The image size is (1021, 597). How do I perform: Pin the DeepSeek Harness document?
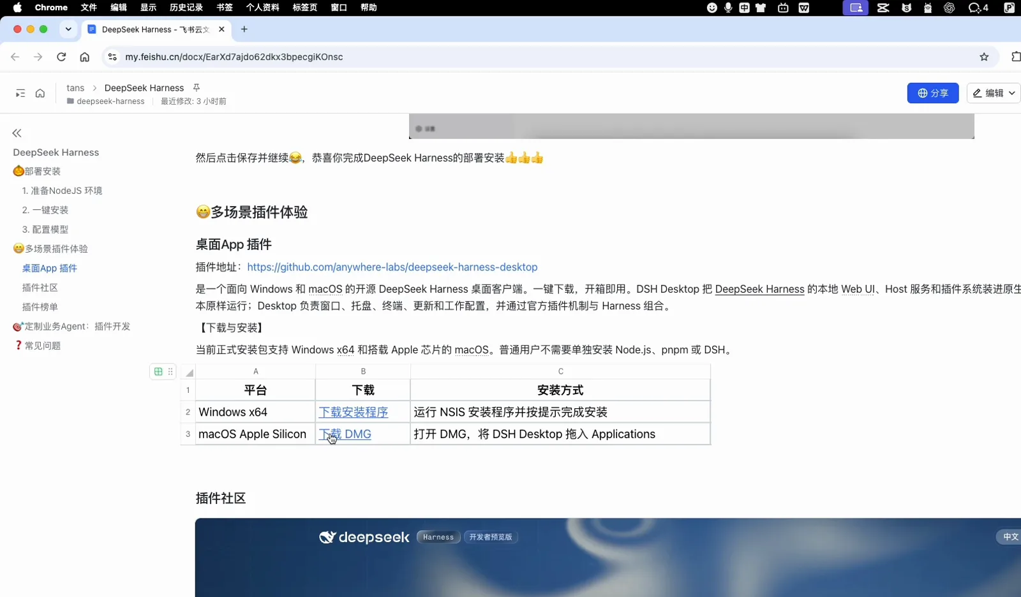pyautogui.click(x=197, y=87)
